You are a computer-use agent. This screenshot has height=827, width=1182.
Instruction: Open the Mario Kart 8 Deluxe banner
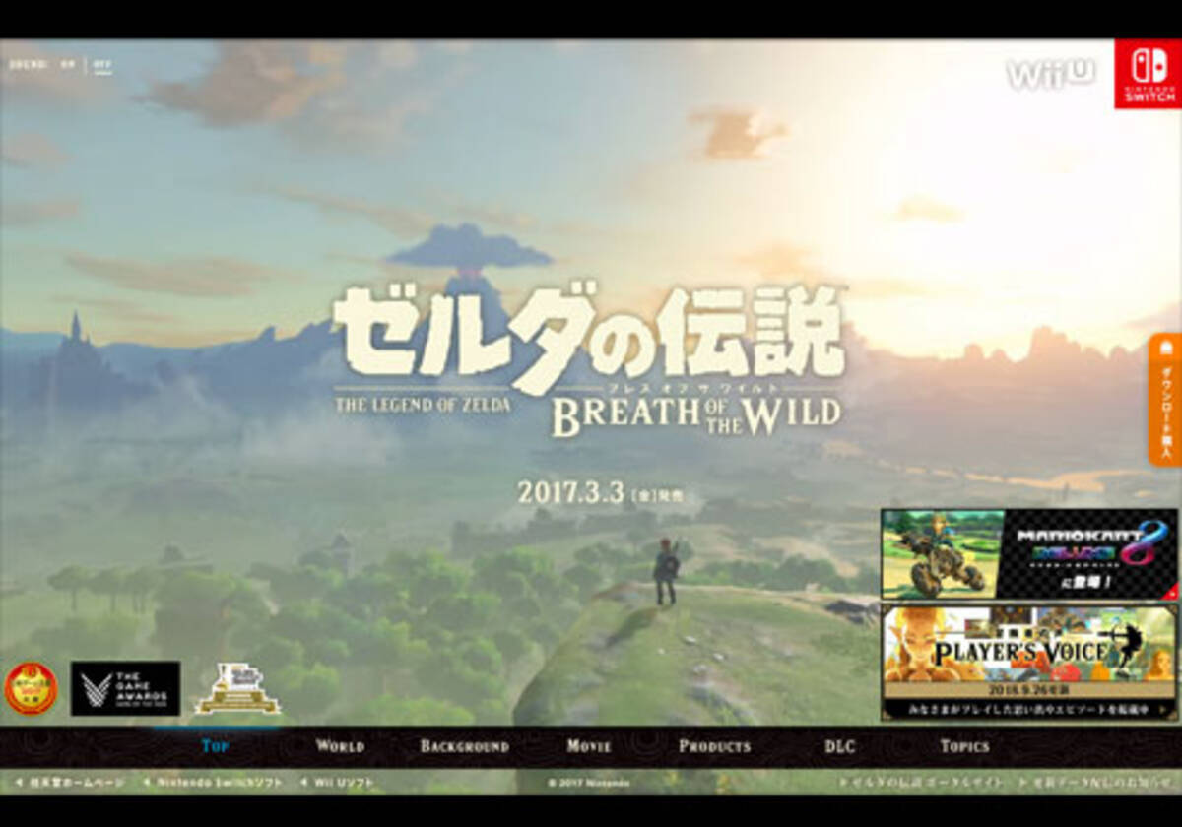pyautogui.click(x=1029, y=554)
